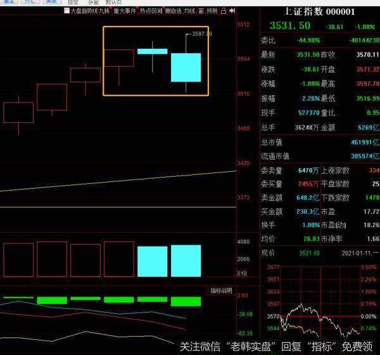
Task: Click the 振幅 value 2.26%
Action: click(311, 98)
